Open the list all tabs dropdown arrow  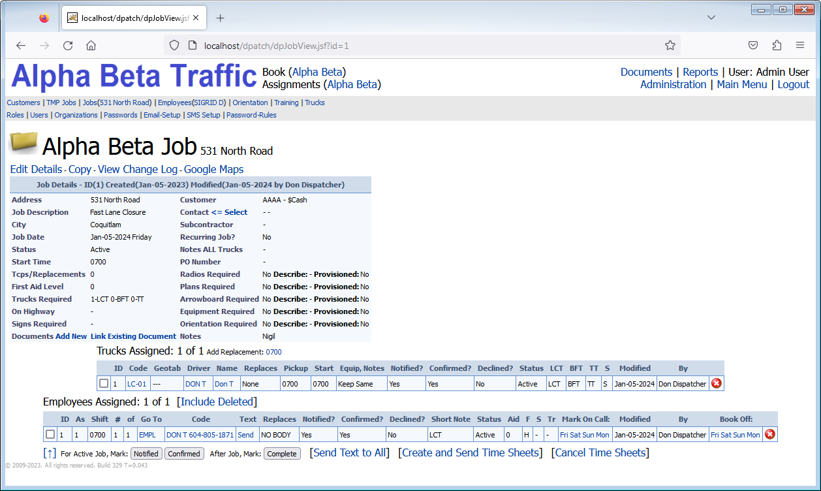pos(711,18)
